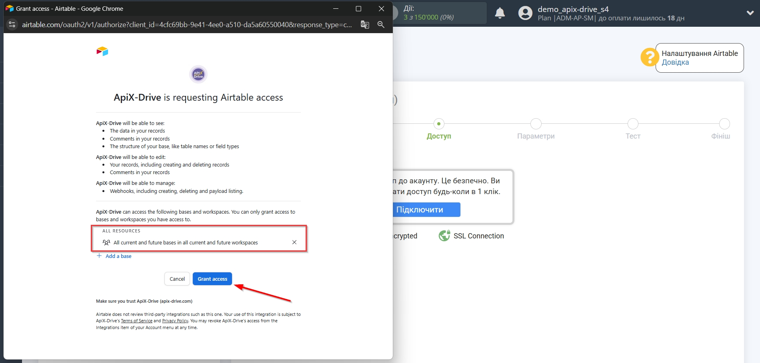Viewport: 760px width, 363px height.
Task: Click the Cancel button in Airtable dialog
Action: coord(177,279)
